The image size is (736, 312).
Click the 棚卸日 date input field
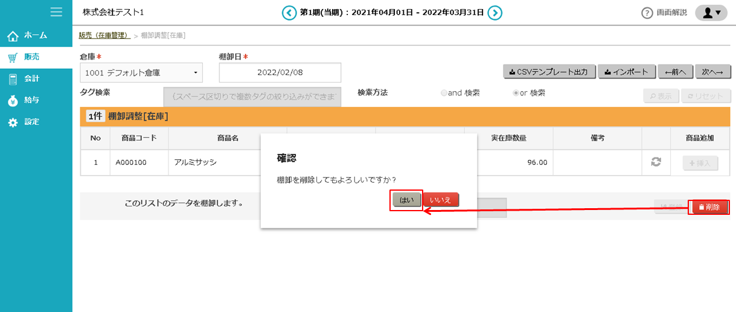280,72
